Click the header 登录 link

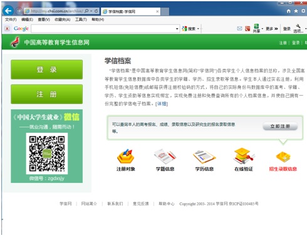tap(296, 43)
